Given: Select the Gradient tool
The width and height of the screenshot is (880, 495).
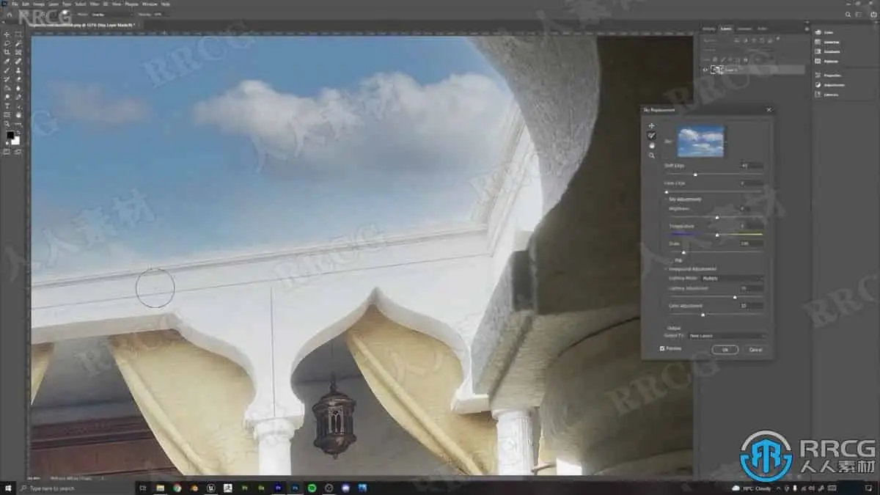Looking at the screenshot, I should click(x=7, y=88).
